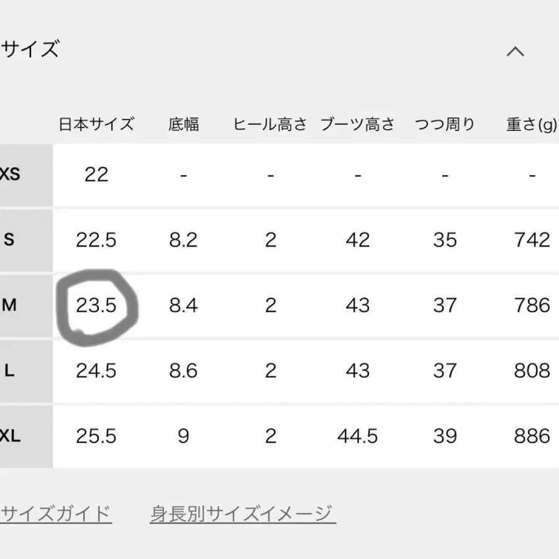Click the circled 23.5 size value
The height and width of the screenshot is (559, 559).
tap(96, 306)
